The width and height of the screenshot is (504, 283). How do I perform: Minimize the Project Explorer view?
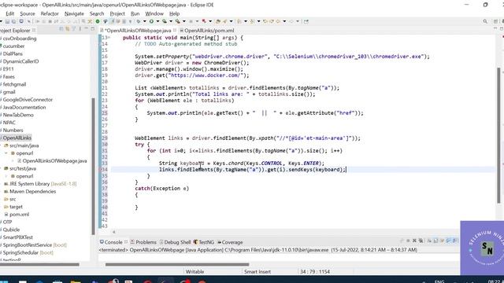(x=86, y=29)
